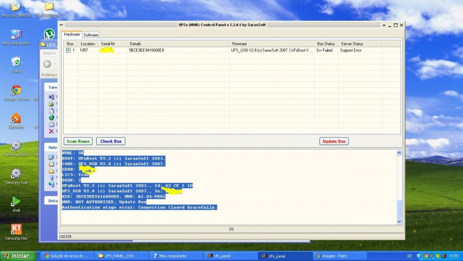463x261 pixels.
Task: Click the Scan Boxes button
Action: coord(78,141)
